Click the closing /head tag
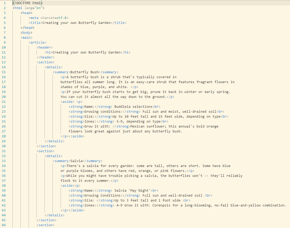This screenshot has height=228, width=290. coord(27,28)
